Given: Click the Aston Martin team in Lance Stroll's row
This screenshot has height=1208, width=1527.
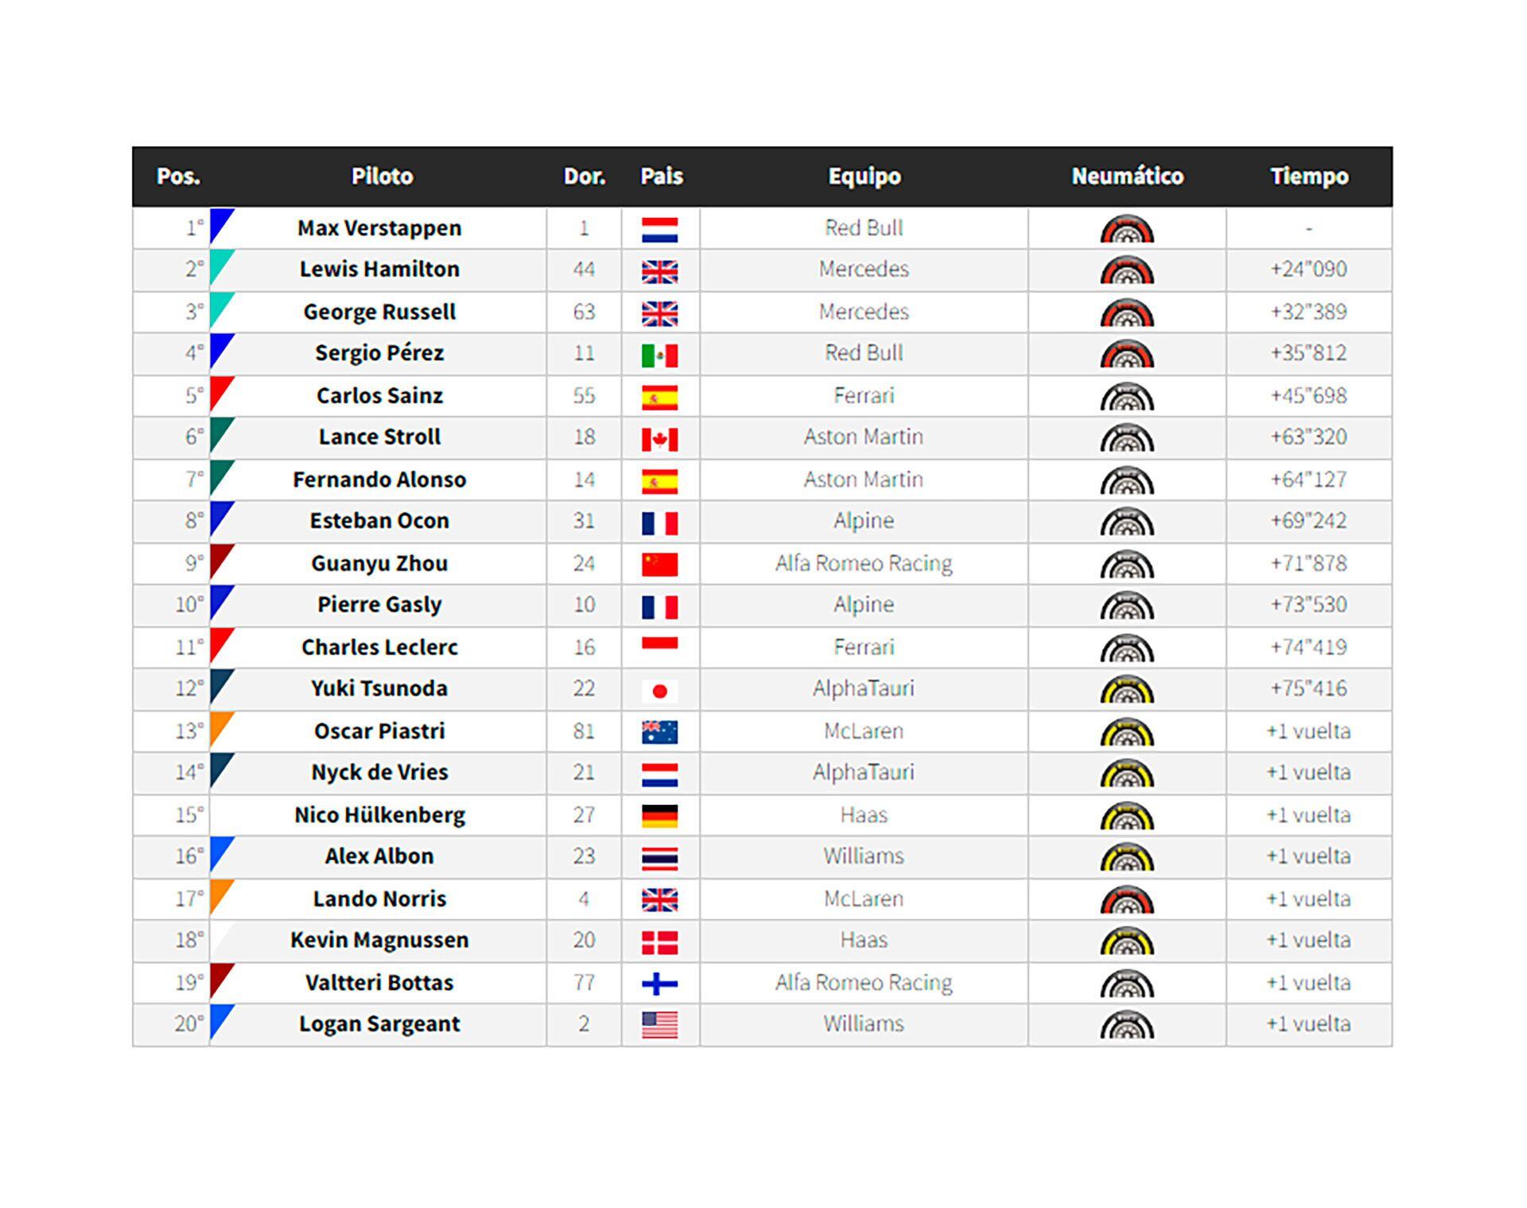Looking at the screenshot, I should (863, 437).
